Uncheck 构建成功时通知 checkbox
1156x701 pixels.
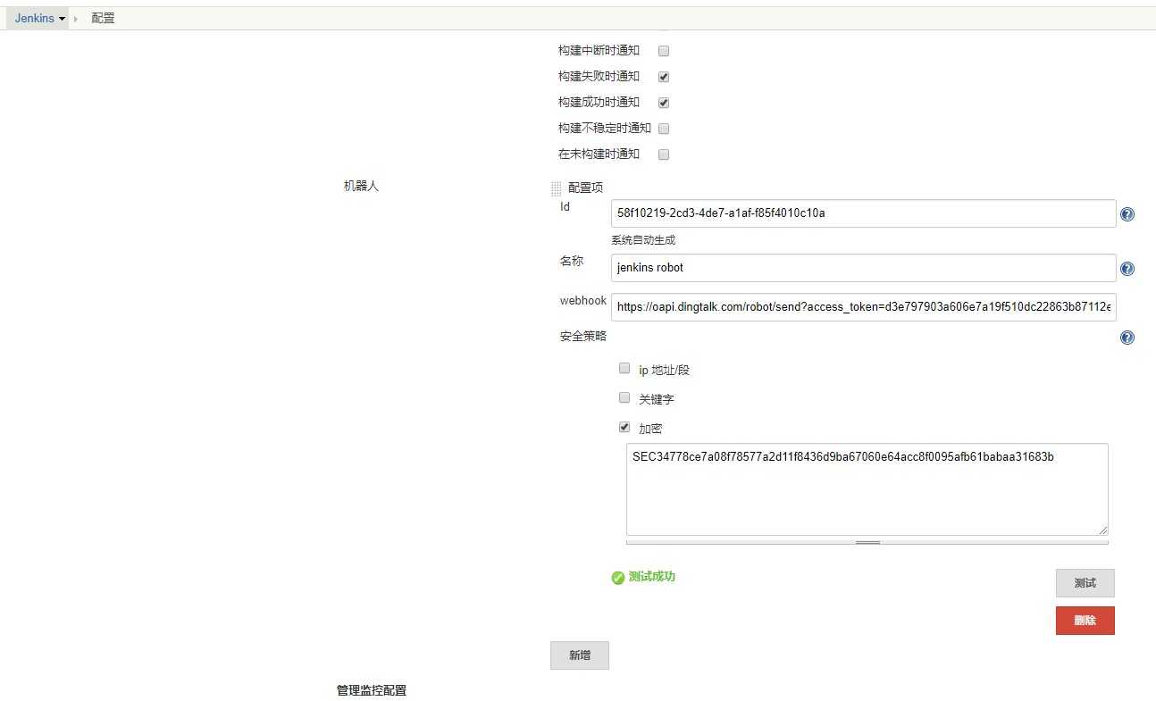click(x=664, y=103)
